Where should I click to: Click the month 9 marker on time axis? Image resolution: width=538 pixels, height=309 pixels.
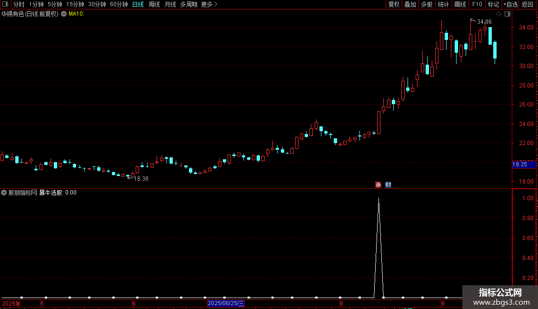tap(443, 303)
